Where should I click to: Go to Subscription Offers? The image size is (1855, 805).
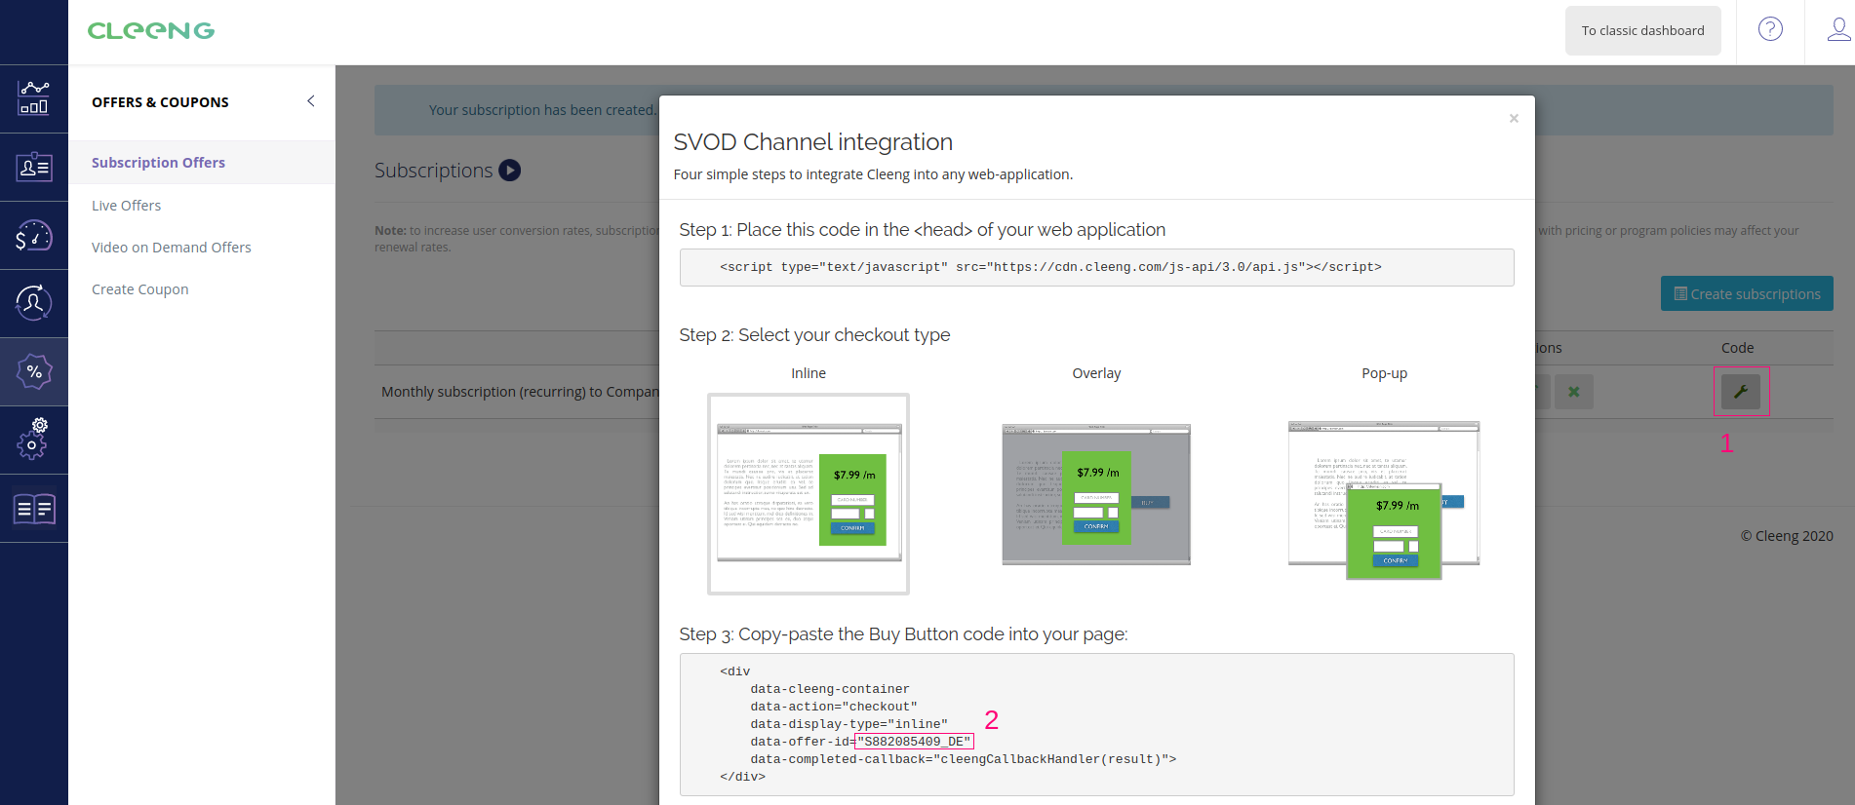tap(158, 163)
